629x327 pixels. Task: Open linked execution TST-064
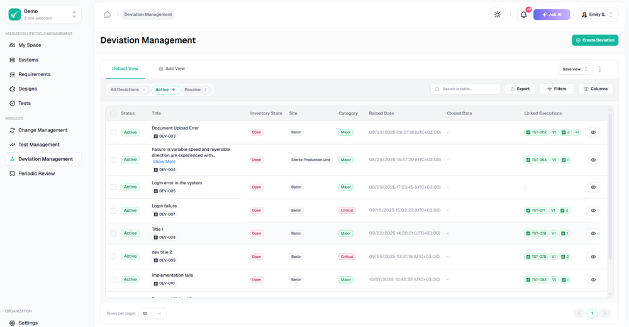[x=536, y=160]
